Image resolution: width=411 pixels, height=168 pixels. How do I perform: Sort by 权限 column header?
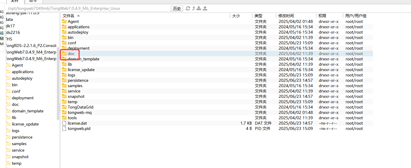322,16
